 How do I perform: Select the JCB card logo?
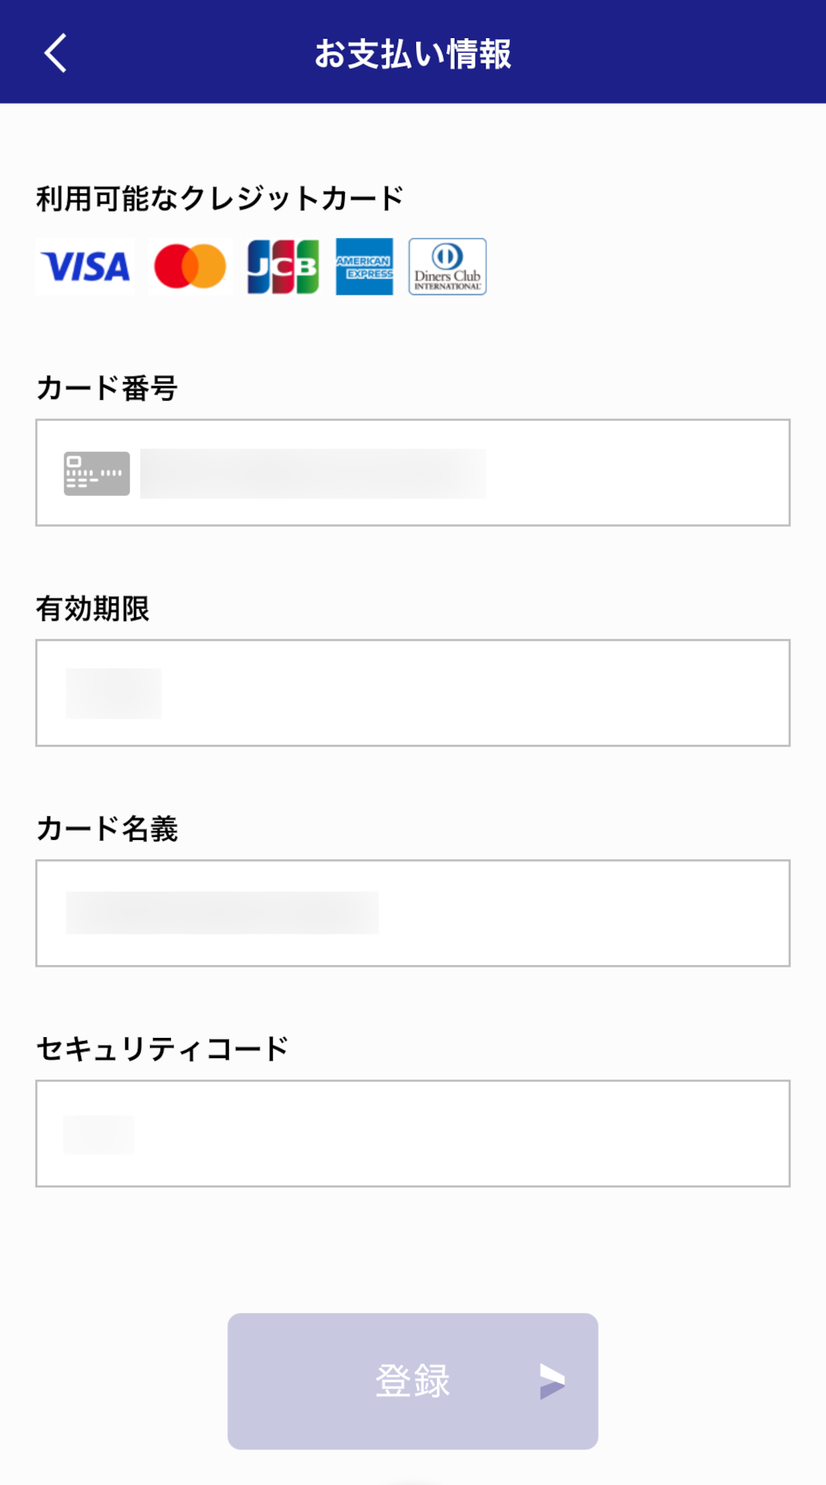pyautogui.click(x=283, y=267)
